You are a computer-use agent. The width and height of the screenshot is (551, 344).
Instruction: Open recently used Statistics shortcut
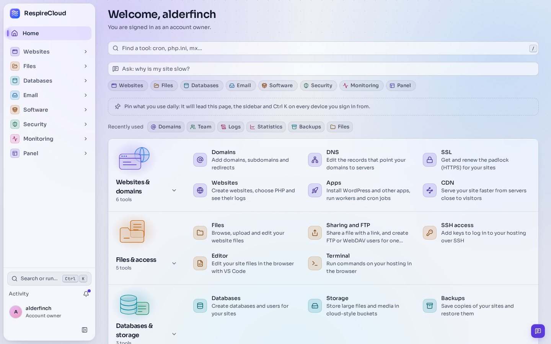pos(266,127)
